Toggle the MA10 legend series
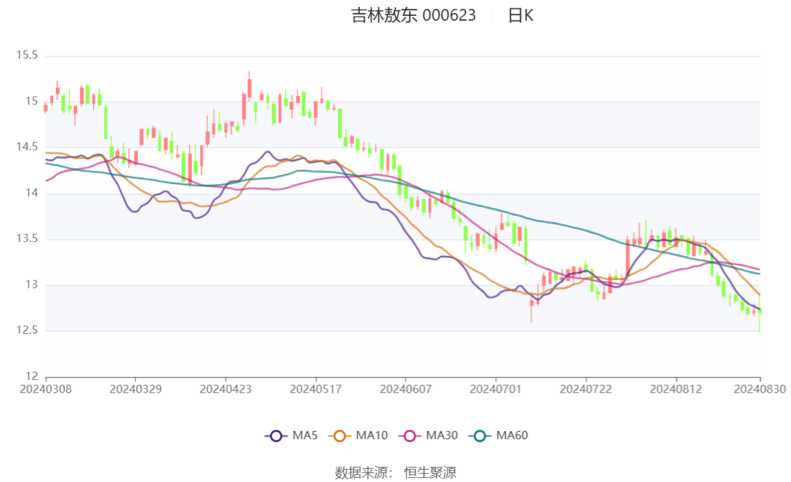791x482 pixels. (358, 436)
